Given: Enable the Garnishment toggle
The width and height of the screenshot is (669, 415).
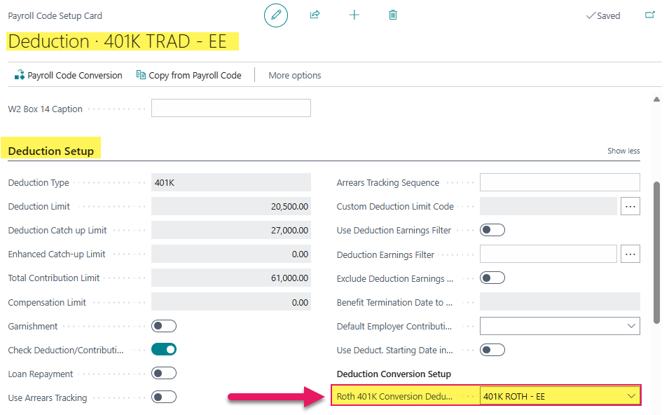Looking at the screenshot, I should (164, 326).
